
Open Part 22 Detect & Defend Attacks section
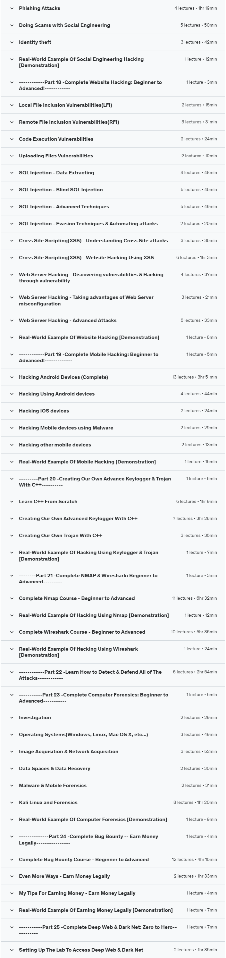pyautogui.click(x=90, y=675)
